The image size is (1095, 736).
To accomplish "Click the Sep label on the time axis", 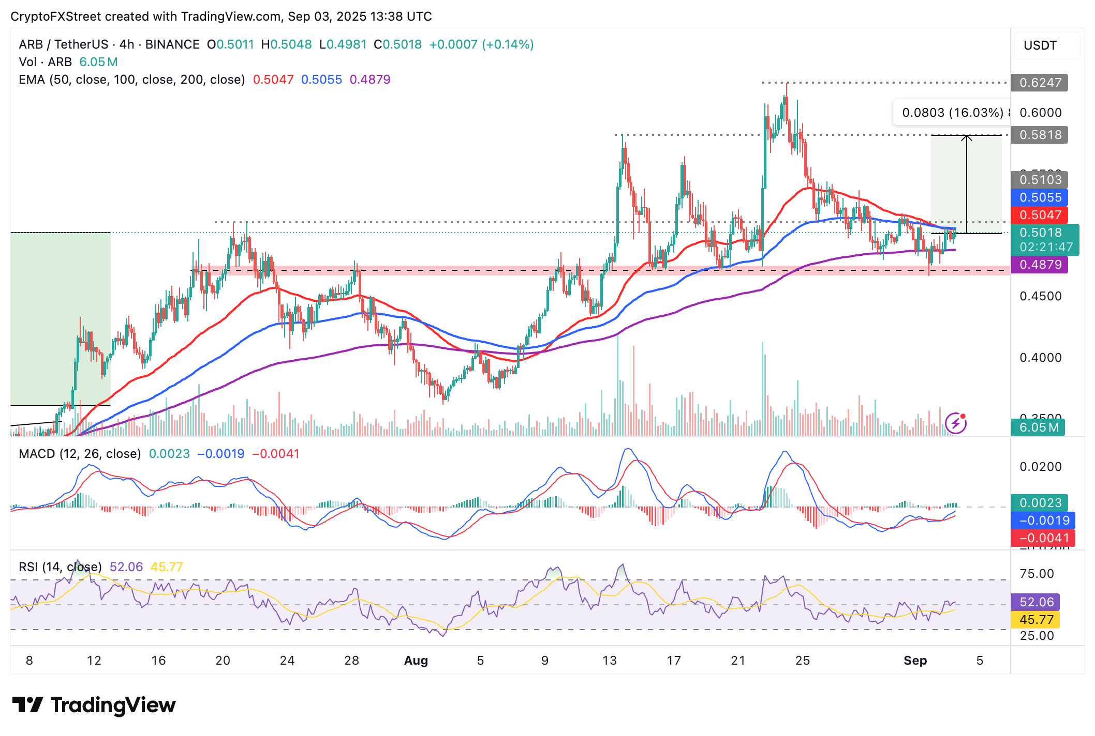I will (x=915, y=661).
